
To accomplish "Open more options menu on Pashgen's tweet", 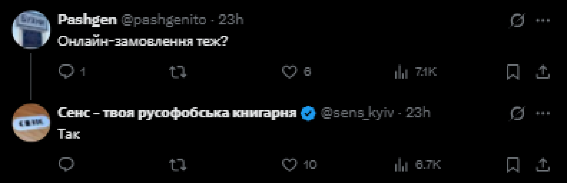I will pos(543,20).
